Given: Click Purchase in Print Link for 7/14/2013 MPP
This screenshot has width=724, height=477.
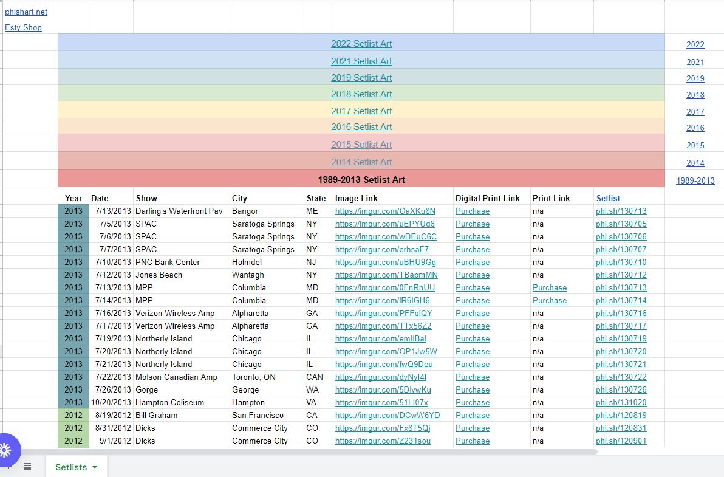Looking at the screenshot, I should coord(549,301).
